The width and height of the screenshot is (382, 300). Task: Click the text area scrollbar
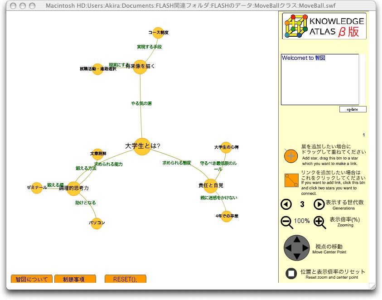[362, 80]
